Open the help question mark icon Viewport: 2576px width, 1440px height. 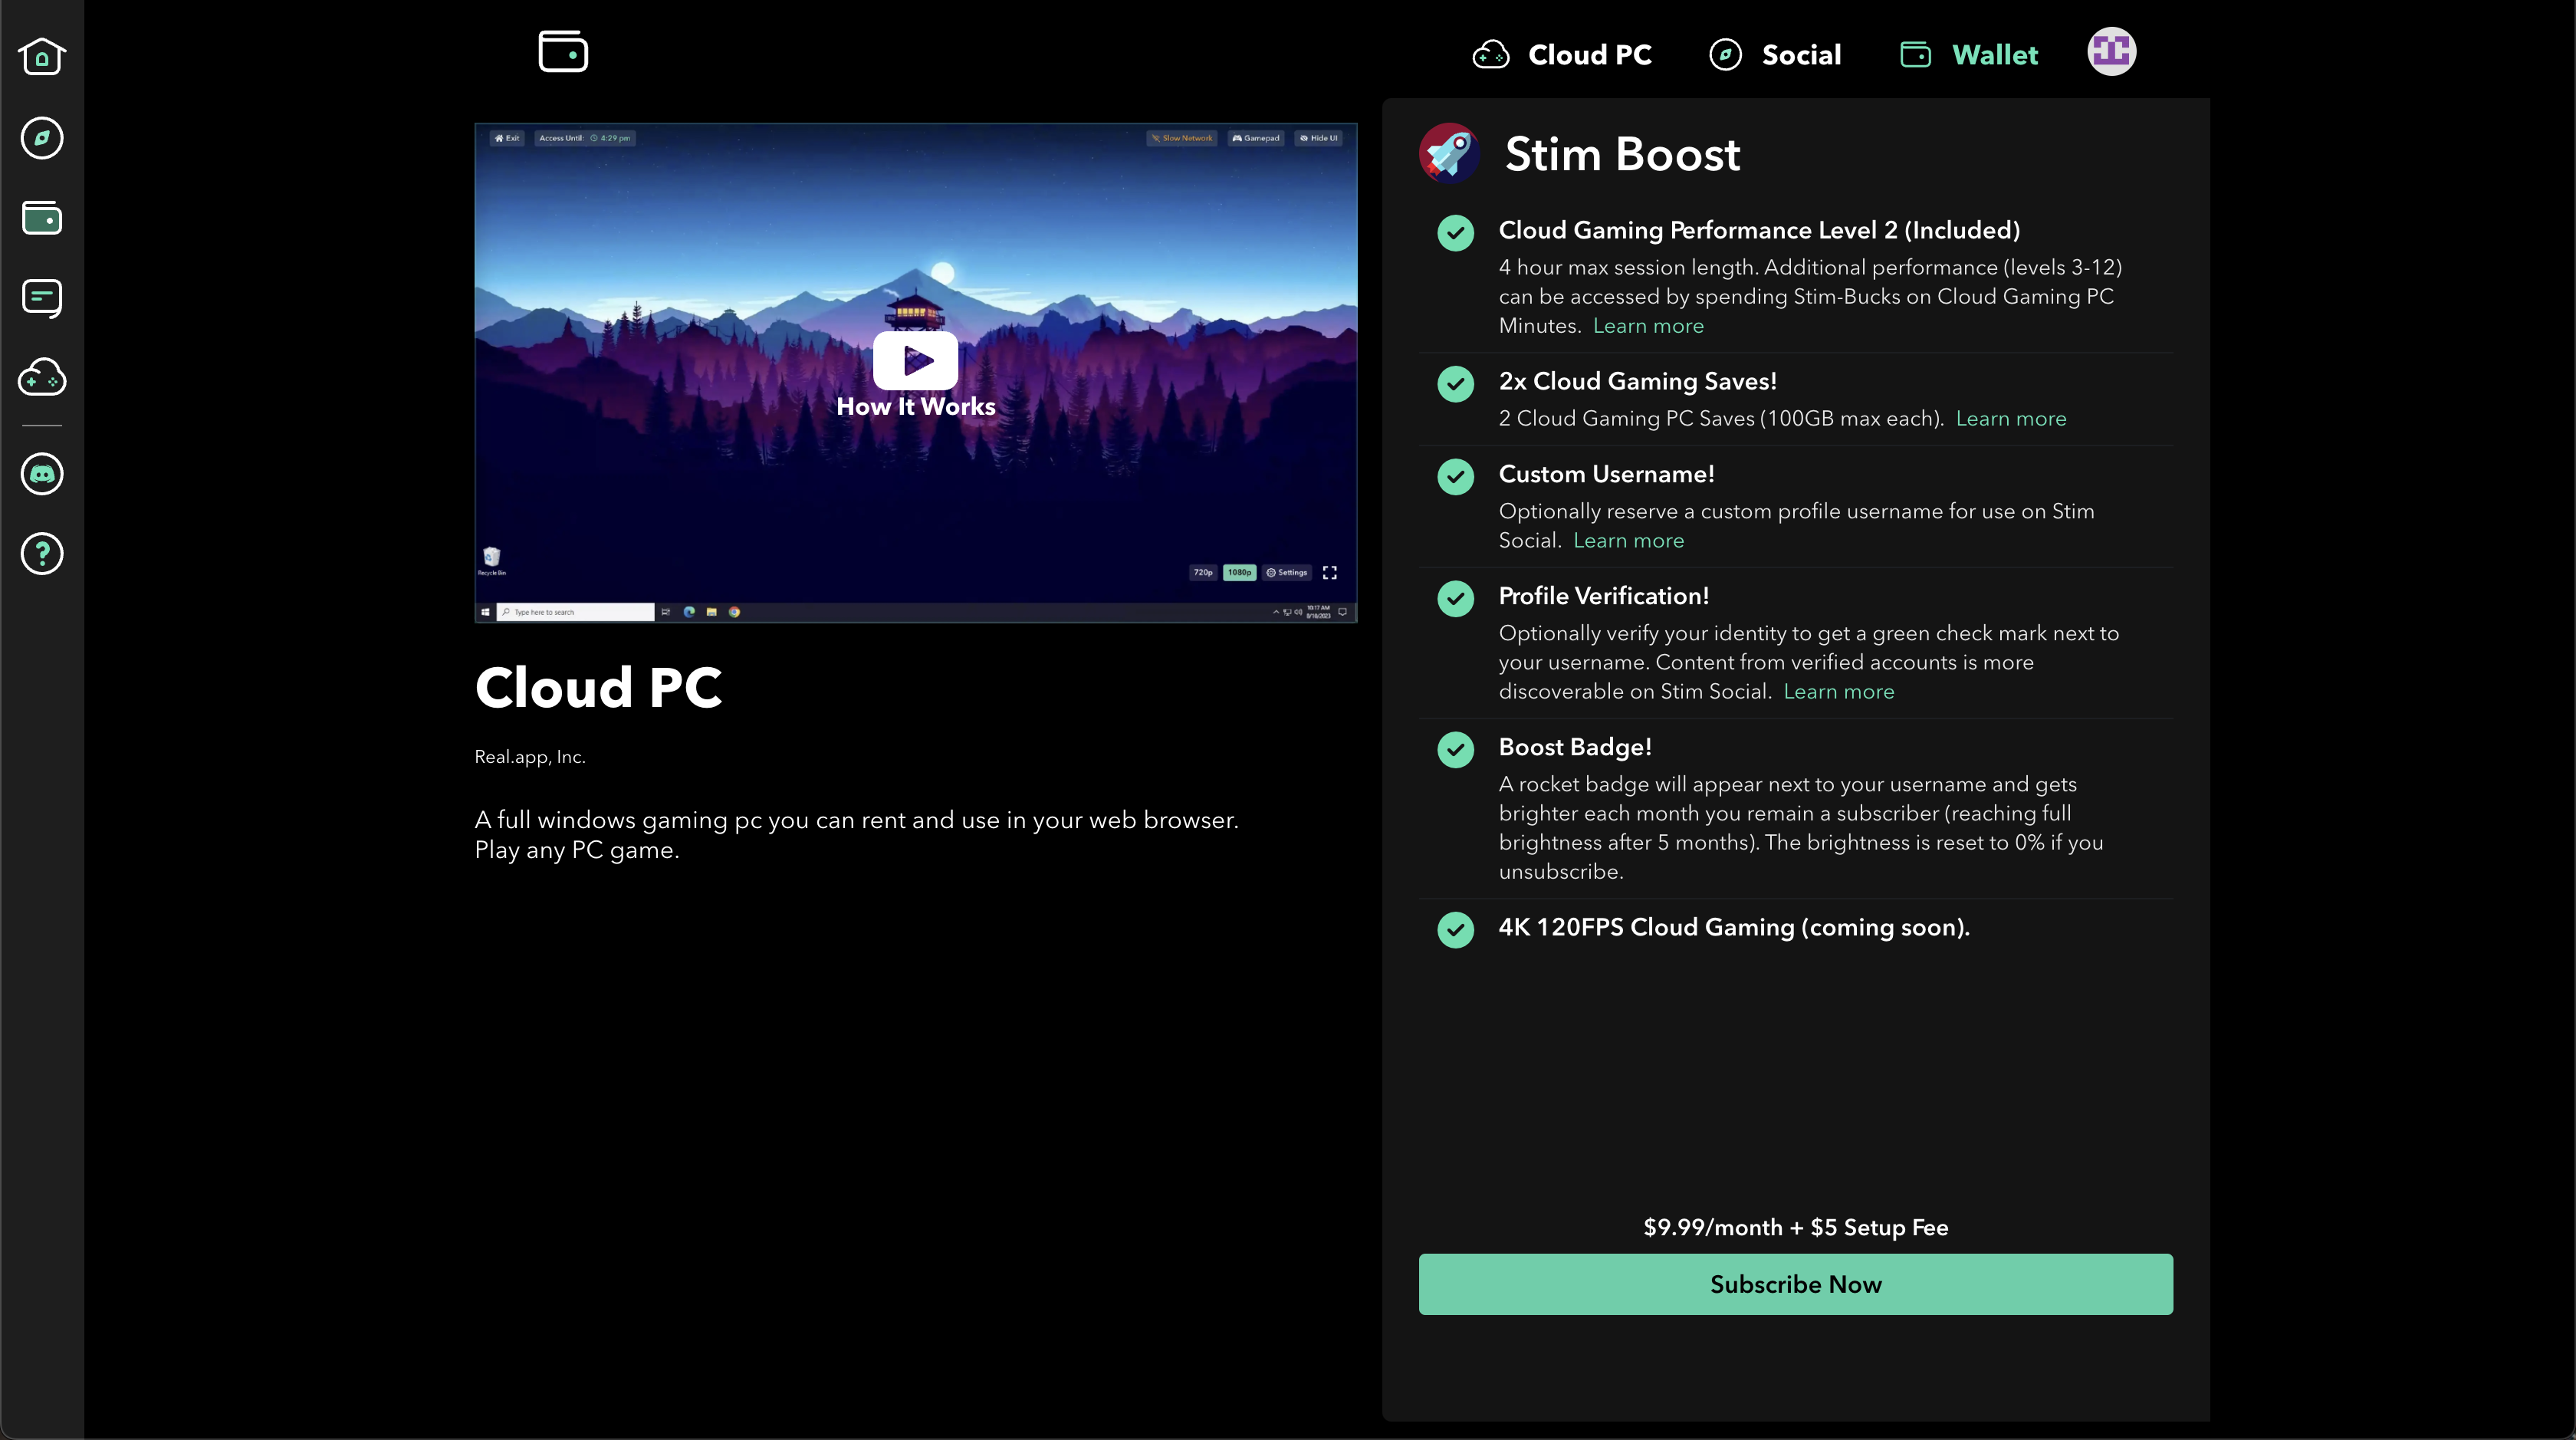pyautogui.click(x=42, y=553)
